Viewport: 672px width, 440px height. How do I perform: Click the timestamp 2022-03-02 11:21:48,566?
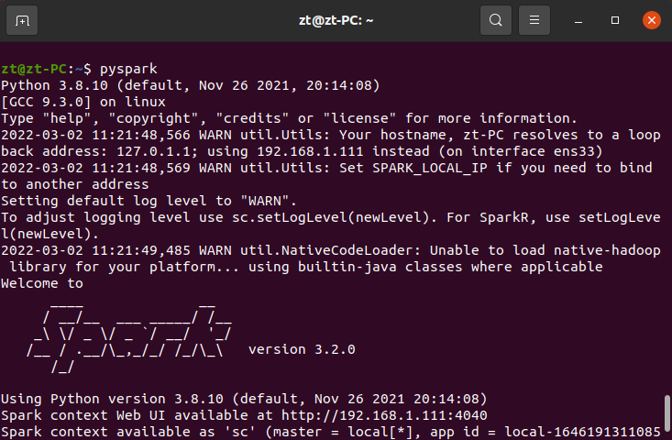pyautogui.click(x=95, y=135)
